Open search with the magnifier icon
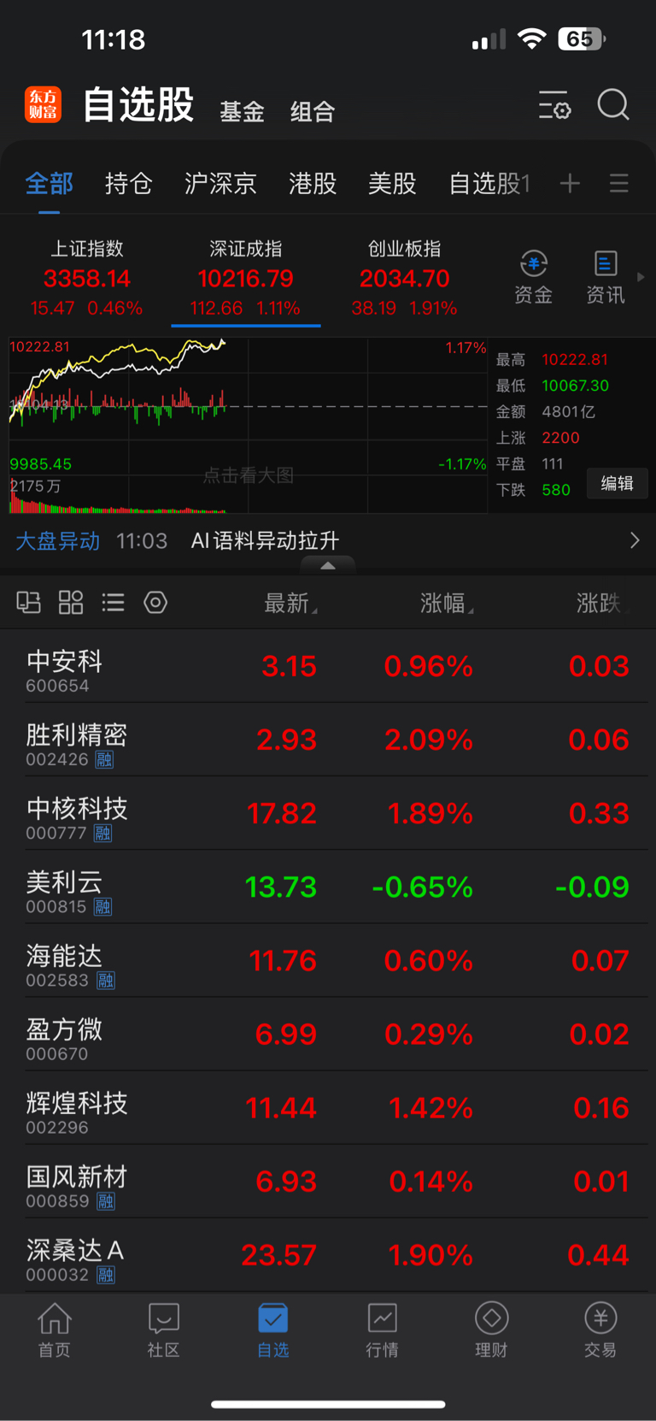This screenshot has width=656, height=1421. [613, 105]
